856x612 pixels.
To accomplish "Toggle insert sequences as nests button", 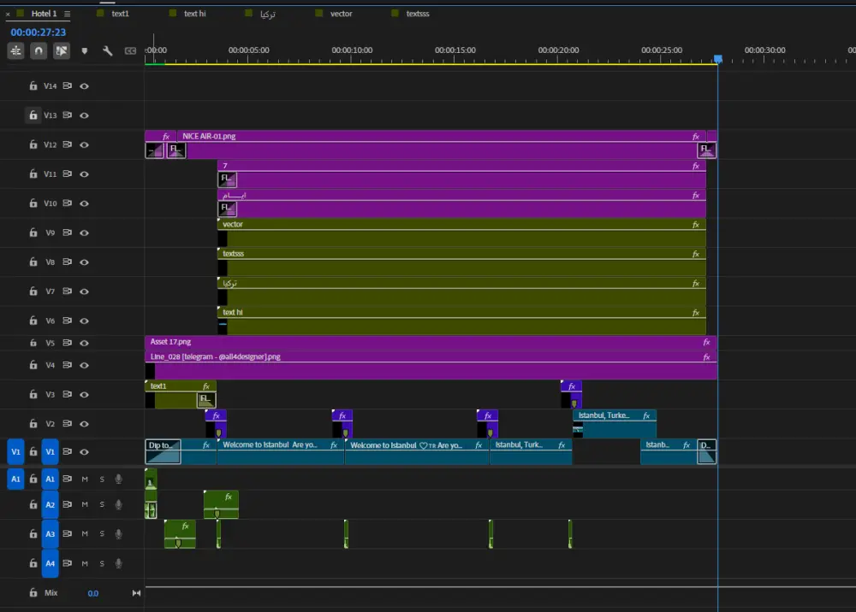I will point(15,50).
